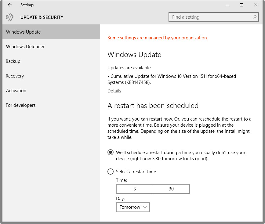Choose Select a restart time option
This screenshot has height=224, width=265.
(111, 172)
